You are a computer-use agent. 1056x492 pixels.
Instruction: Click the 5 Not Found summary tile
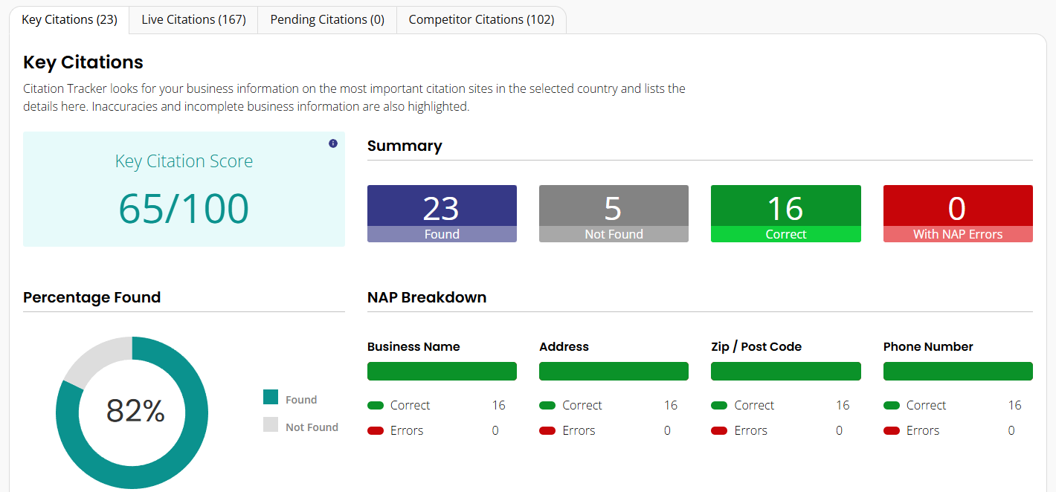(x=614, y=213)
